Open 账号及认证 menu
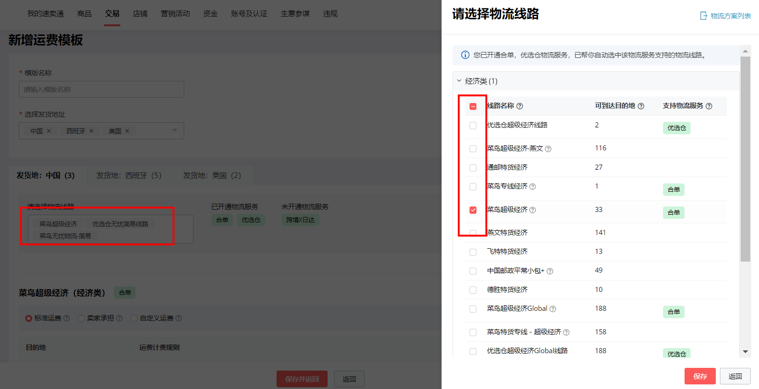This screenshot has height=389, width=759. coord(249,14)
